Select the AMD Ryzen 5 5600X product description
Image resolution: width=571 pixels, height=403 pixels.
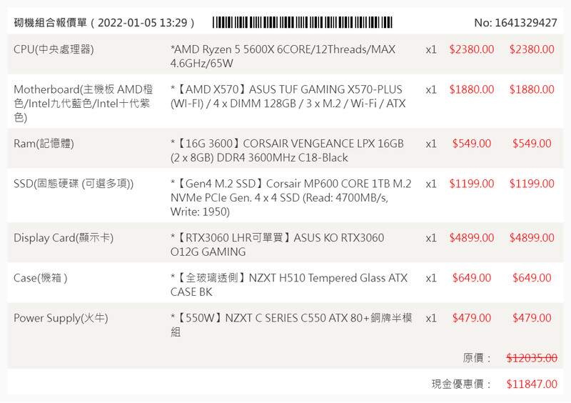[x=283, y=56]
